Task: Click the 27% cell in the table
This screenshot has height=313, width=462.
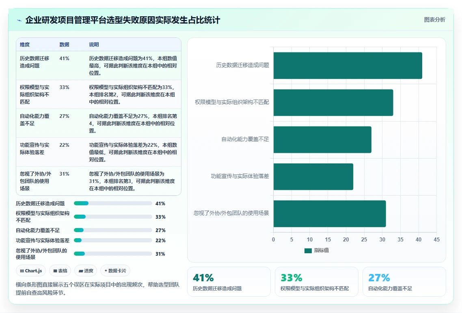Action: coord(64,116)
